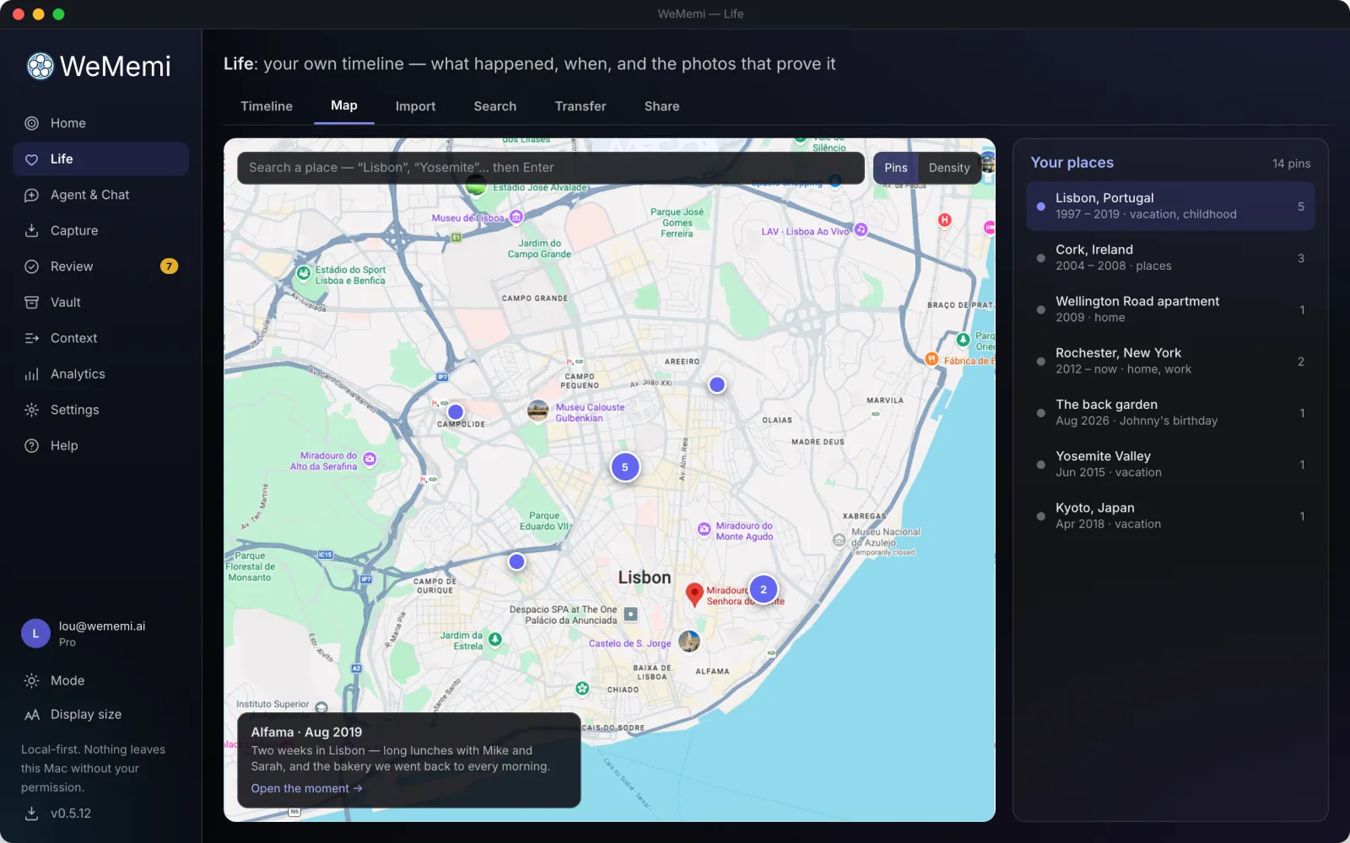Open Settings from the sidebar
Screen dimensions: 1350x843
pyautogui.click(x=100, y=410)
